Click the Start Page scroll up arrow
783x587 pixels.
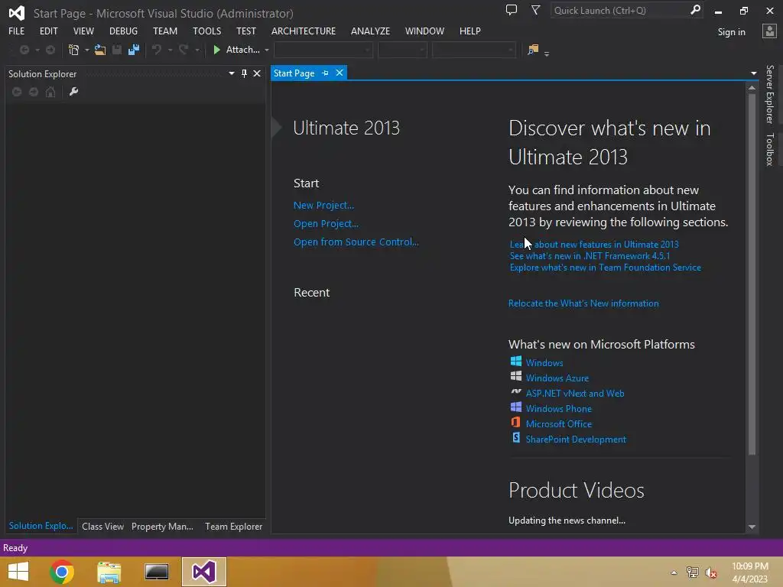click(752, 87)
